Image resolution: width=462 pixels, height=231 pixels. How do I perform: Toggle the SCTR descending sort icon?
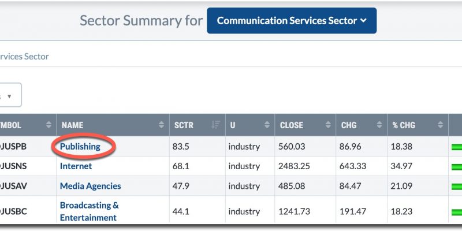click(215, 125)
